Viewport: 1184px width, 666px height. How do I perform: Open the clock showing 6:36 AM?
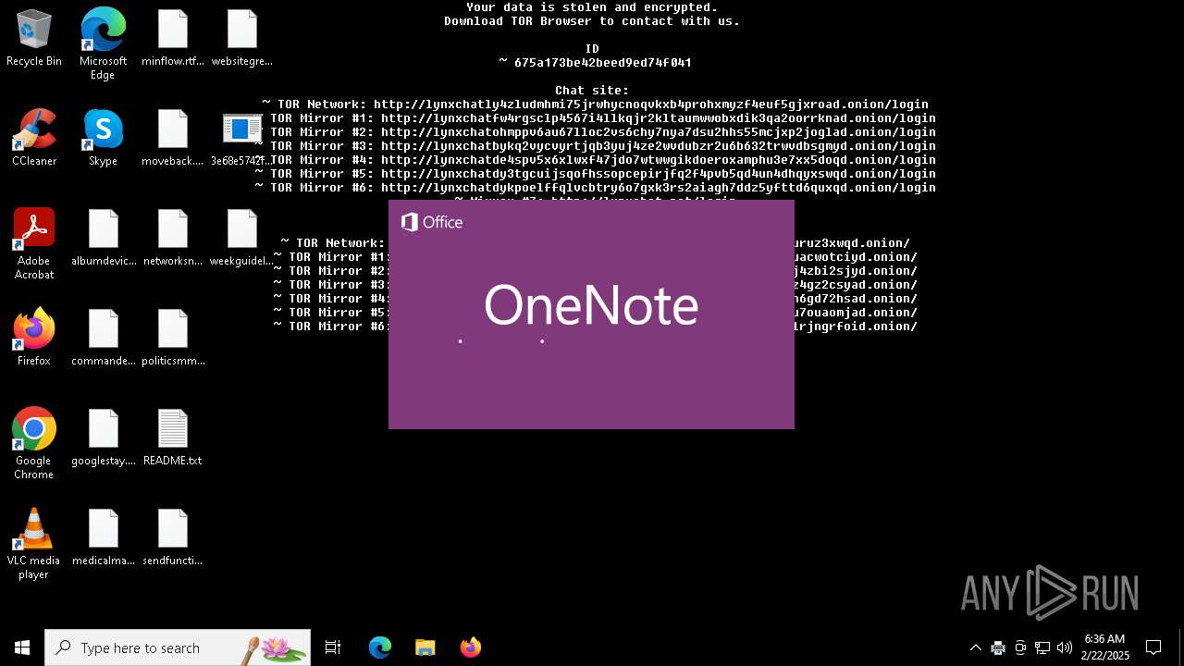coord(1105,647)
